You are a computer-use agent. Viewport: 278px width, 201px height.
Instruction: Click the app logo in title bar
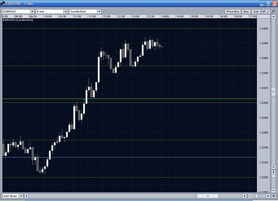point(3,3)
